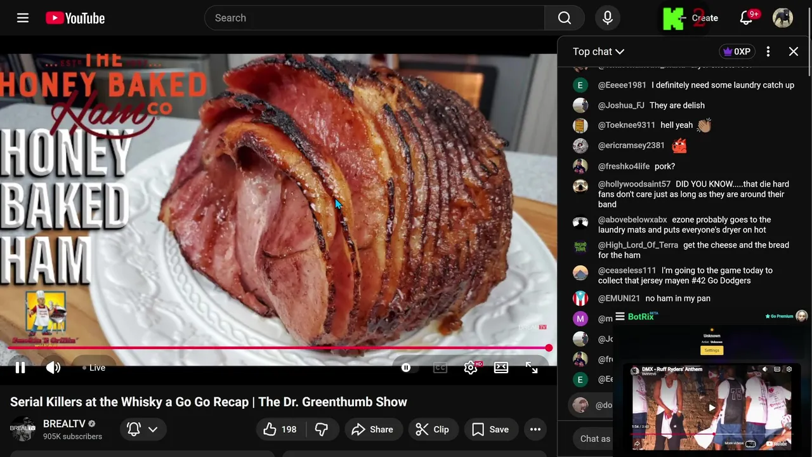812x457 pixels.
Task: Click @ceaseless111's Dodgers chat message
Action: [685, 275]
